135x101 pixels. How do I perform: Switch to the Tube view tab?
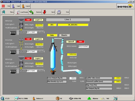[x=52, y=35]
